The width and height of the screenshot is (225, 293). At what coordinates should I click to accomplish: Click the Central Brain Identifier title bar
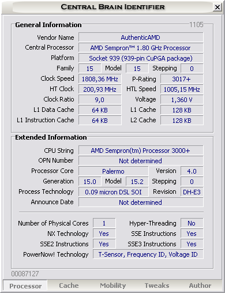coord(112,7)
